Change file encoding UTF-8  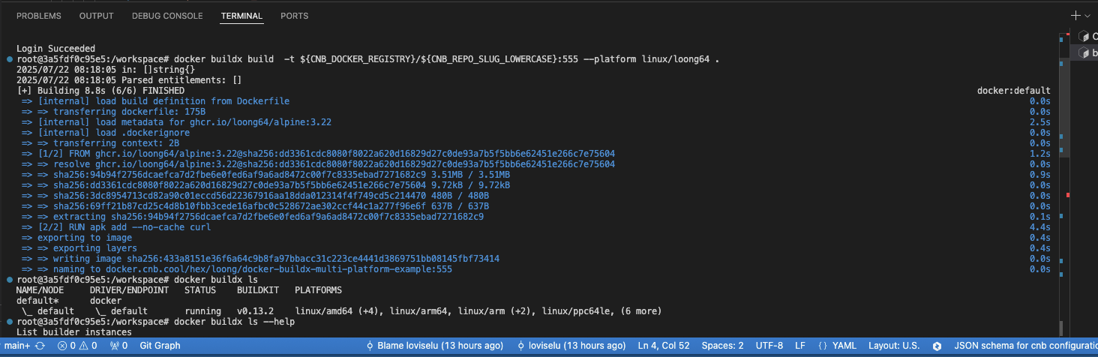pos(769,346)
